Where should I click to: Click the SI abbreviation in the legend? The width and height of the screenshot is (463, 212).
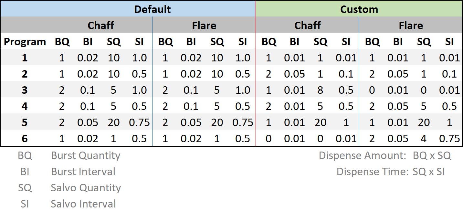[25, 204]
